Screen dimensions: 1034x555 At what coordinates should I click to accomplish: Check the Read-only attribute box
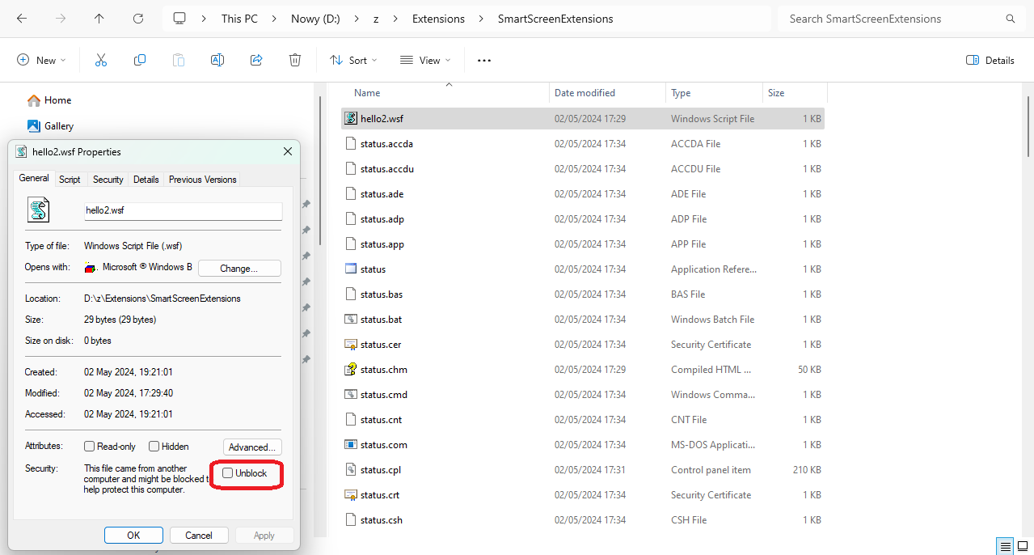point(90,447)
